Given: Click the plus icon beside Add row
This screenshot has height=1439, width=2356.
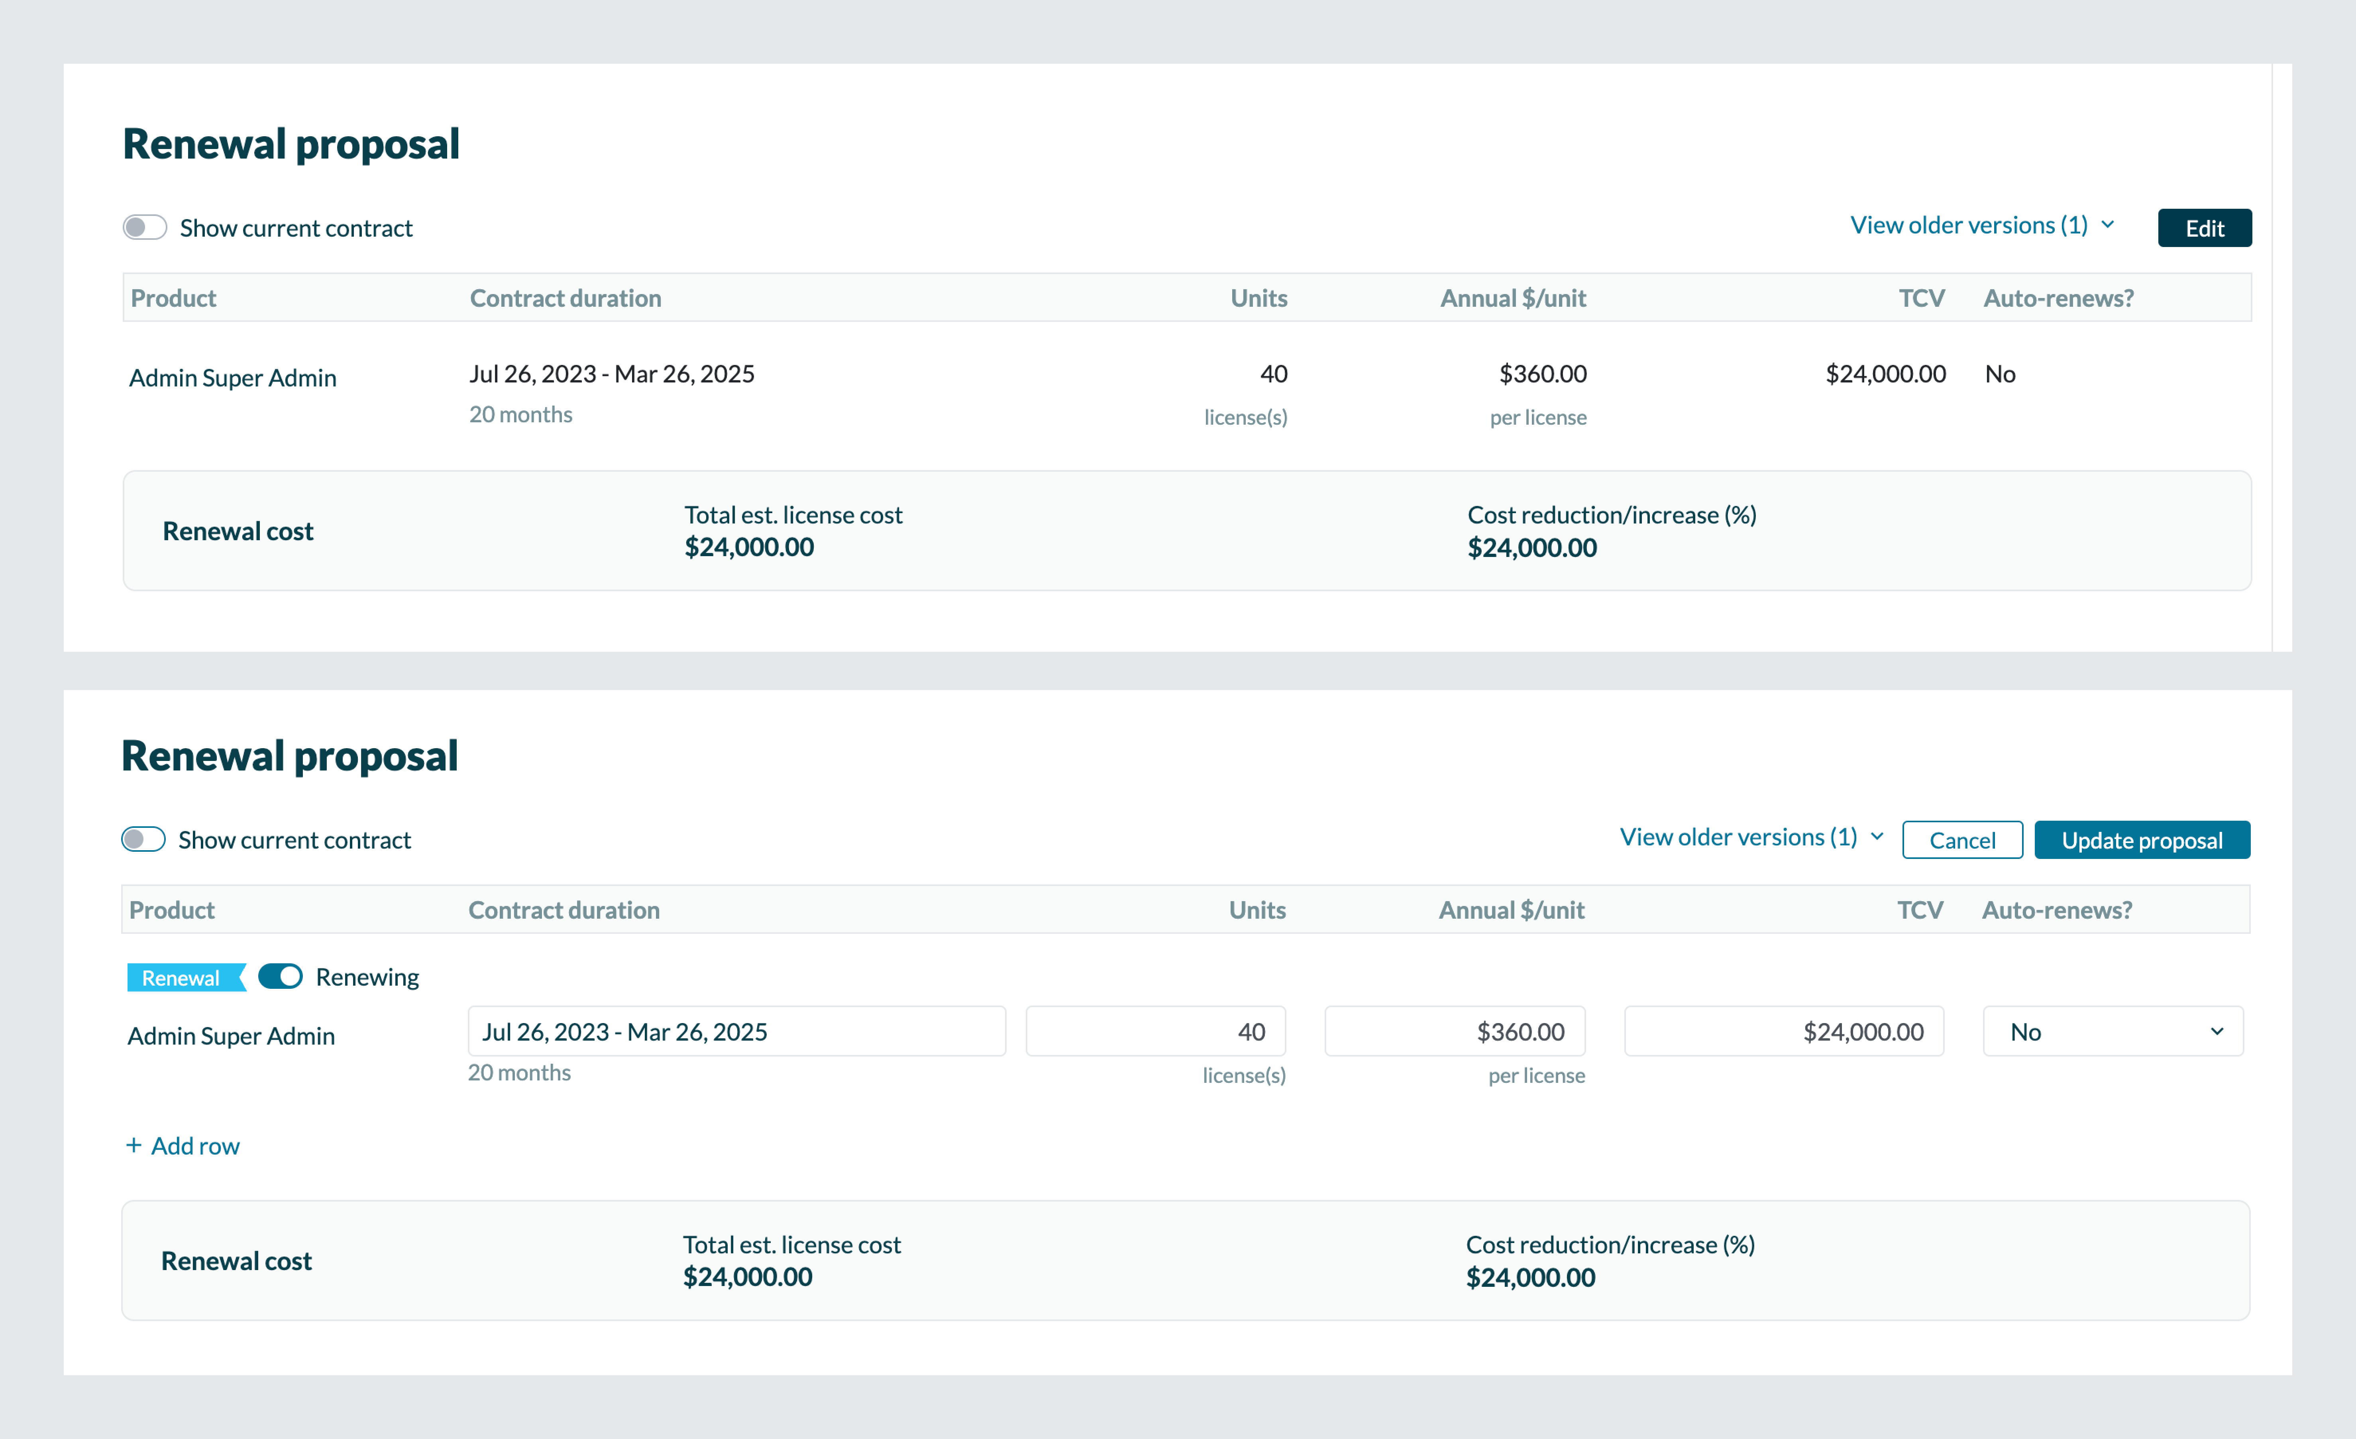Looking at the screenshot, I should pyautogui.click(x=134, y=1145).
